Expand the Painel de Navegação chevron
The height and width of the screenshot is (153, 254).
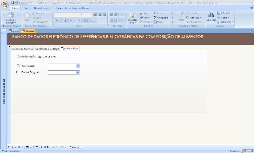click(x=3, y=31)
